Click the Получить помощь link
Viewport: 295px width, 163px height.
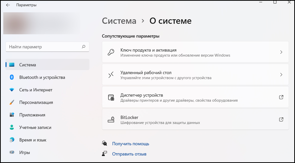pyautogui.click(x=130, y=144)
